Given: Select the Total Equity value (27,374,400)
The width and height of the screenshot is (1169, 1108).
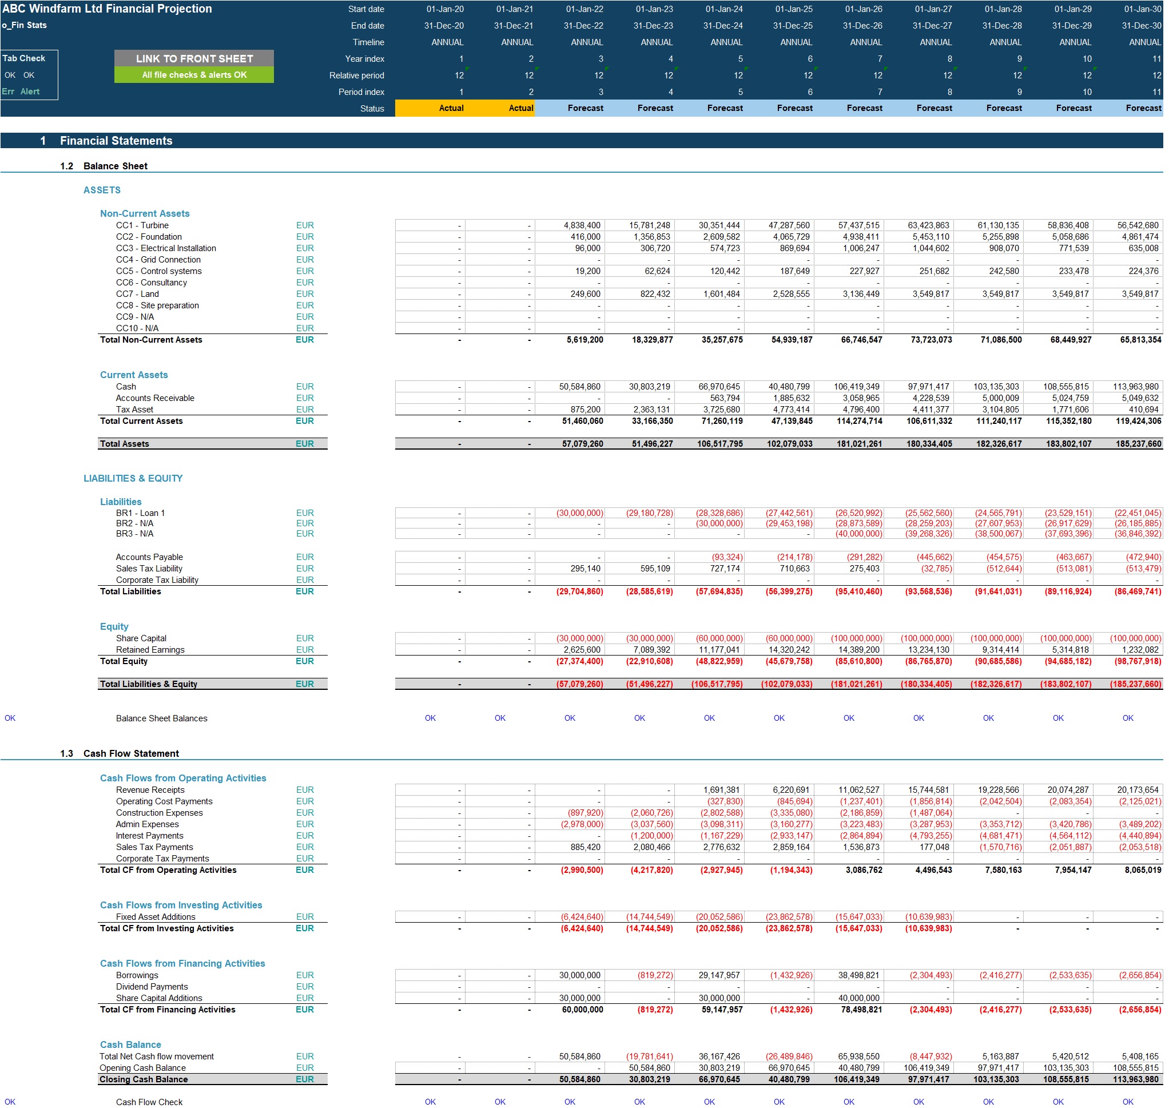Looking at the screenshot, I should 580,661.
